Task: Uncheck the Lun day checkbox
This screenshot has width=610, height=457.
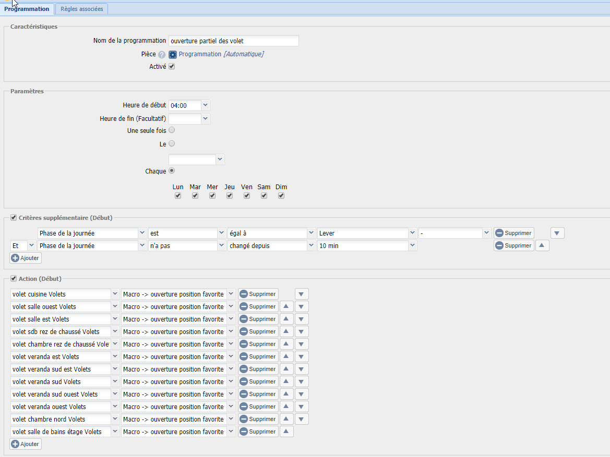Action: tap(178, 195)
